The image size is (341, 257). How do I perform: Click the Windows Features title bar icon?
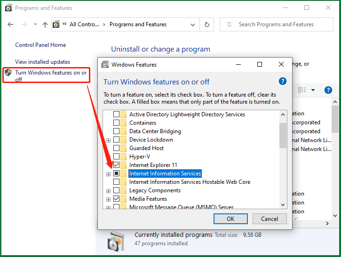pos(105,64)
